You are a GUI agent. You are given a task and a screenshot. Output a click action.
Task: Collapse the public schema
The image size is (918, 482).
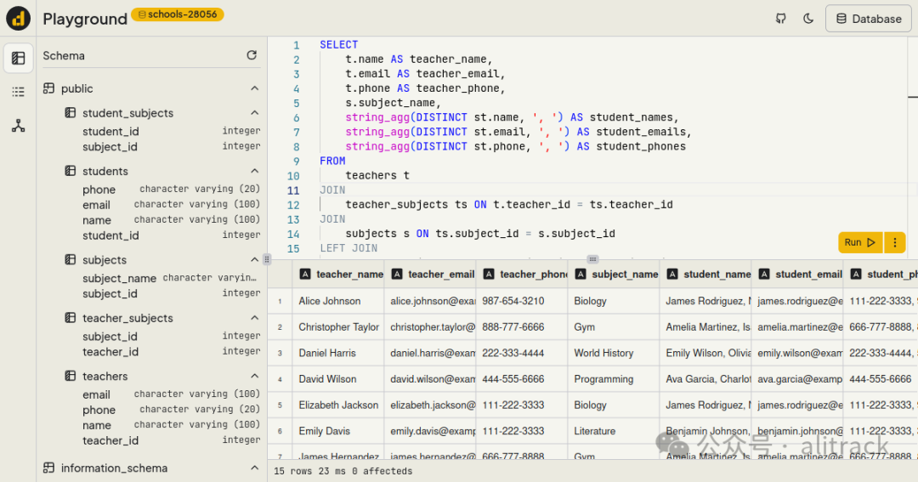254,88
